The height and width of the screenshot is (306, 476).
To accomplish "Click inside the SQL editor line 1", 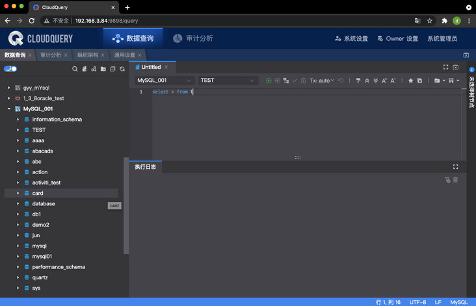I will (x=307, y=92).
